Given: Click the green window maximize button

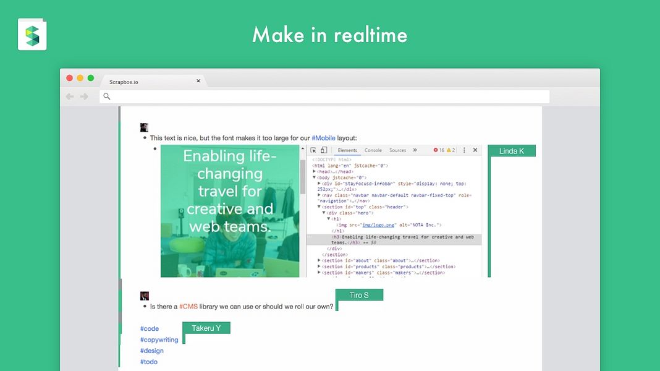Looking at the screenshot, I should pyautogui.click(x=90, y=78).
